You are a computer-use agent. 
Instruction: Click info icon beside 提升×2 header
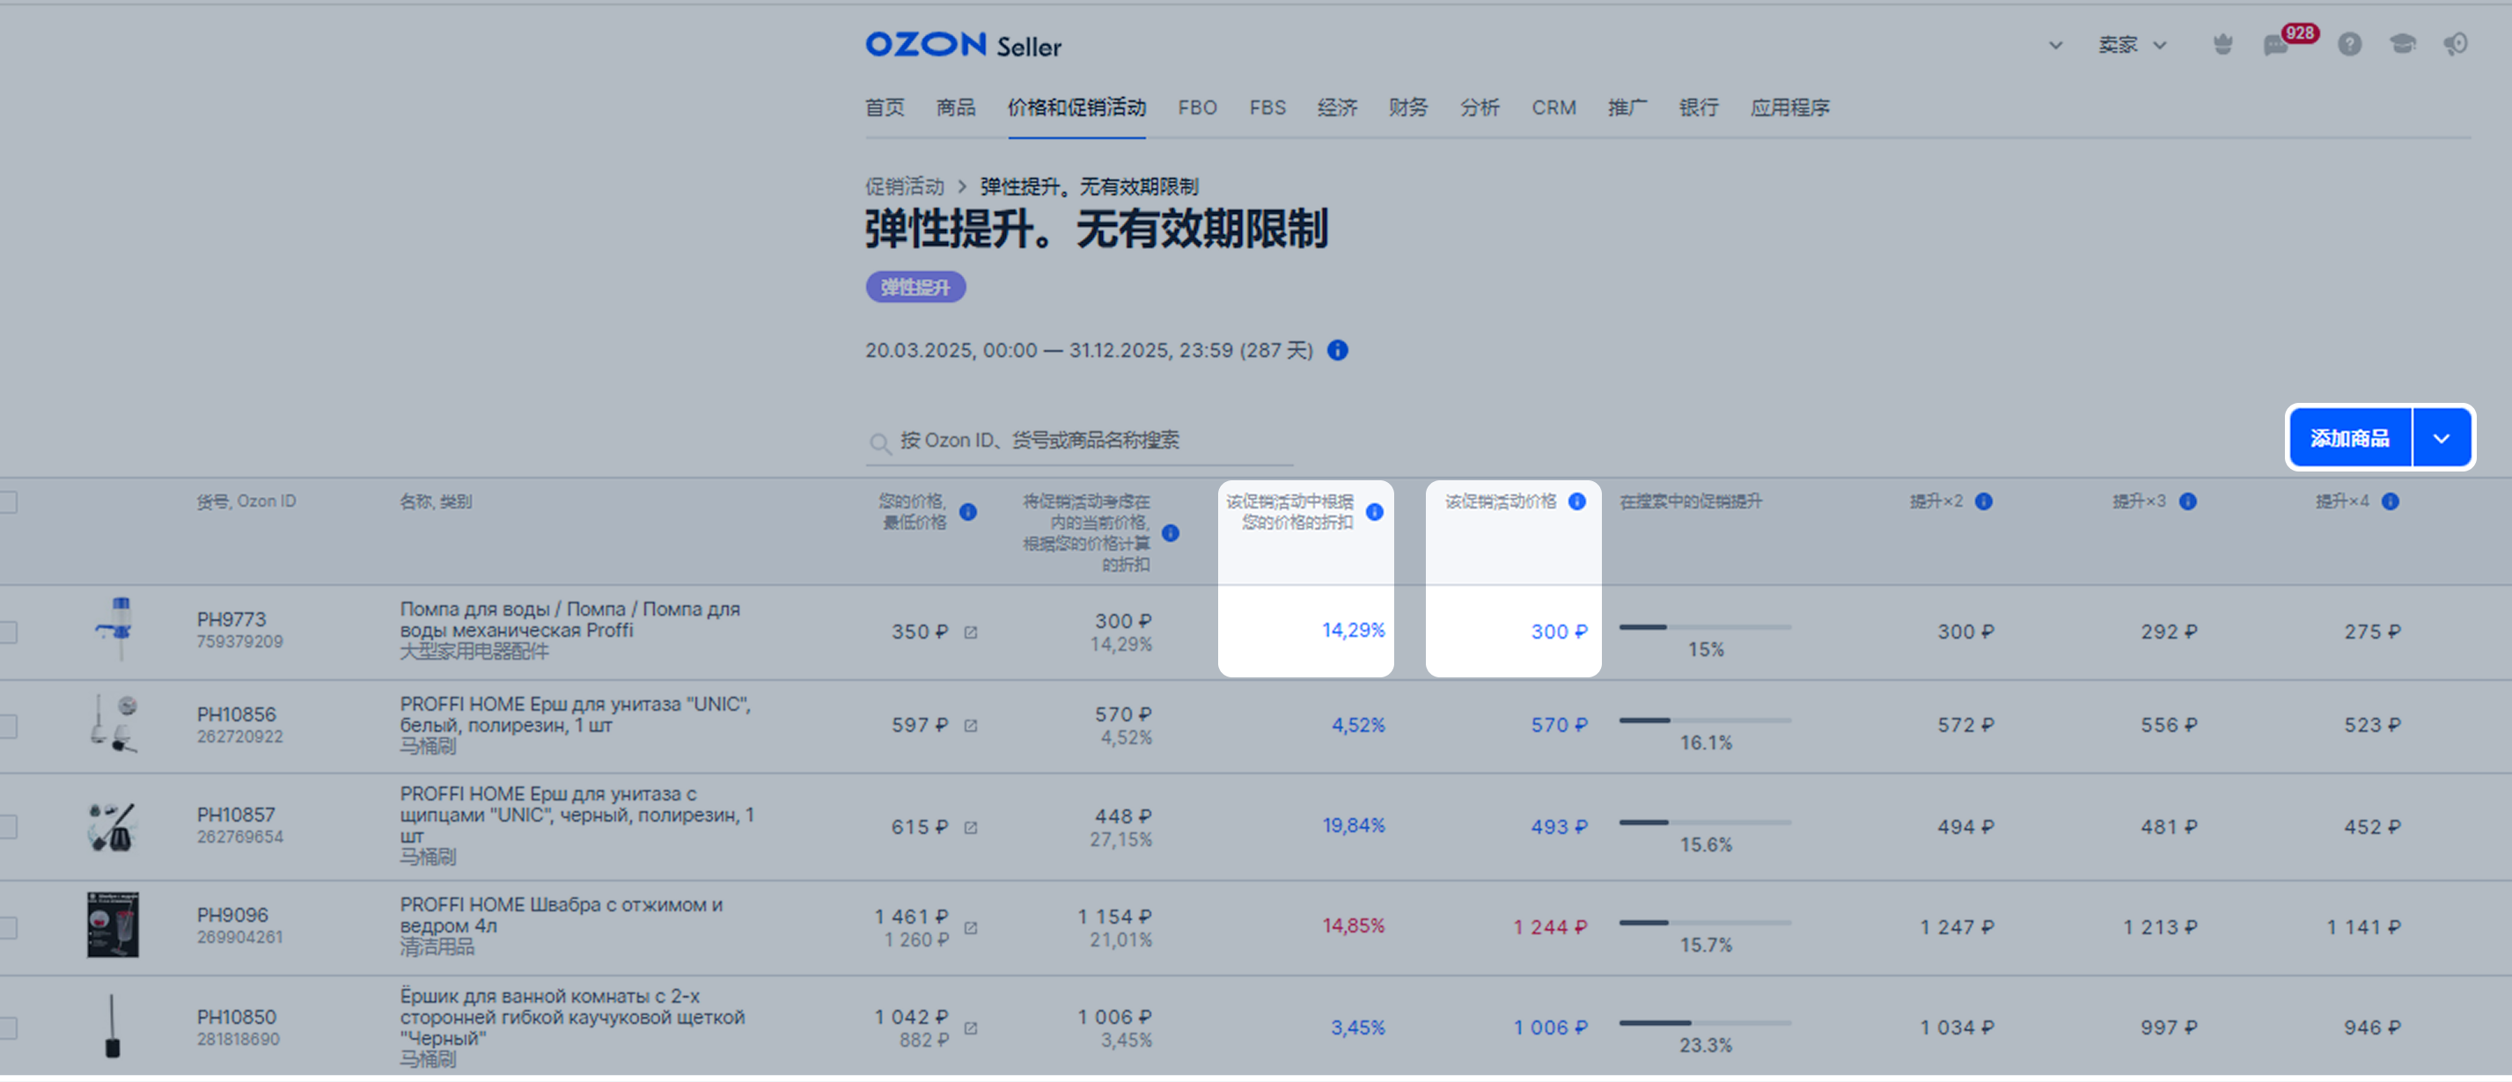click(x=1984, y=502)
